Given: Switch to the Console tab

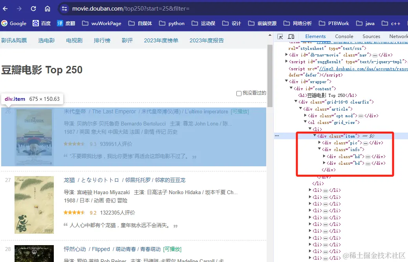Looking at the screenshot, I should [344, 36].
